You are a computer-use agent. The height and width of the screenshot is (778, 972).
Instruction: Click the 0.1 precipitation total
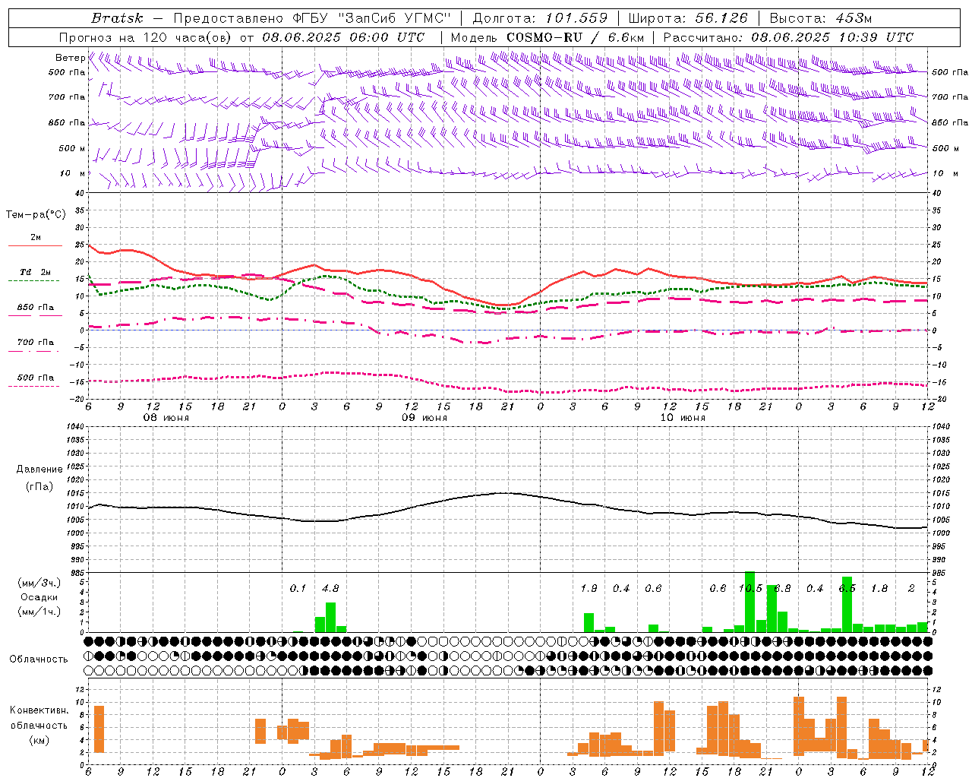coord(298,589)
